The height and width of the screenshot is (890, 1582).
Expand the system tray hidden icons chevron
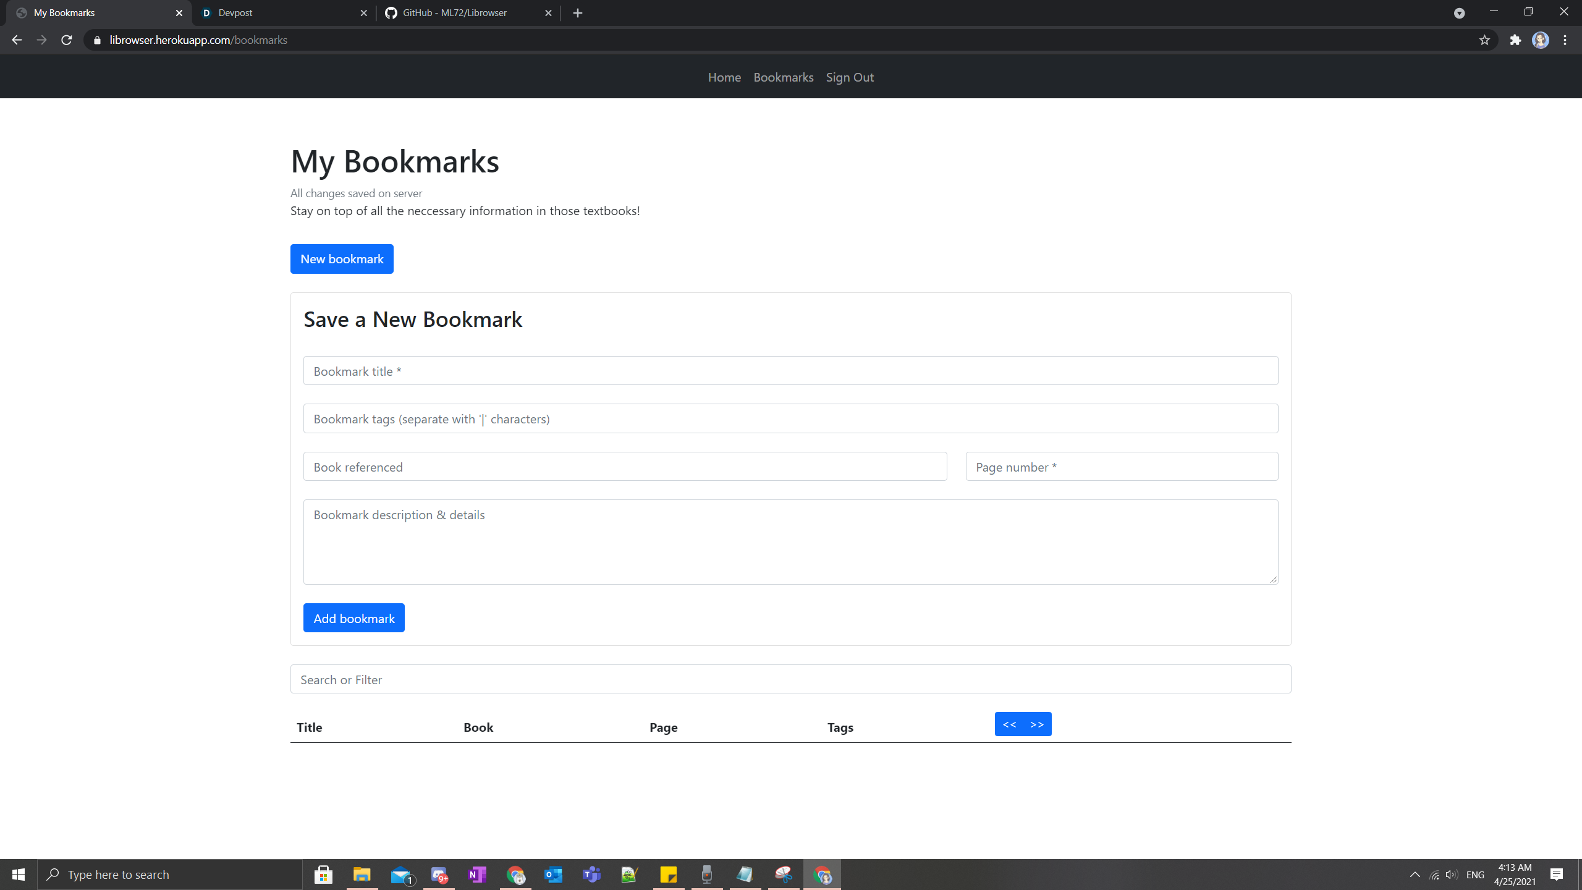[x=1415, y=875]
